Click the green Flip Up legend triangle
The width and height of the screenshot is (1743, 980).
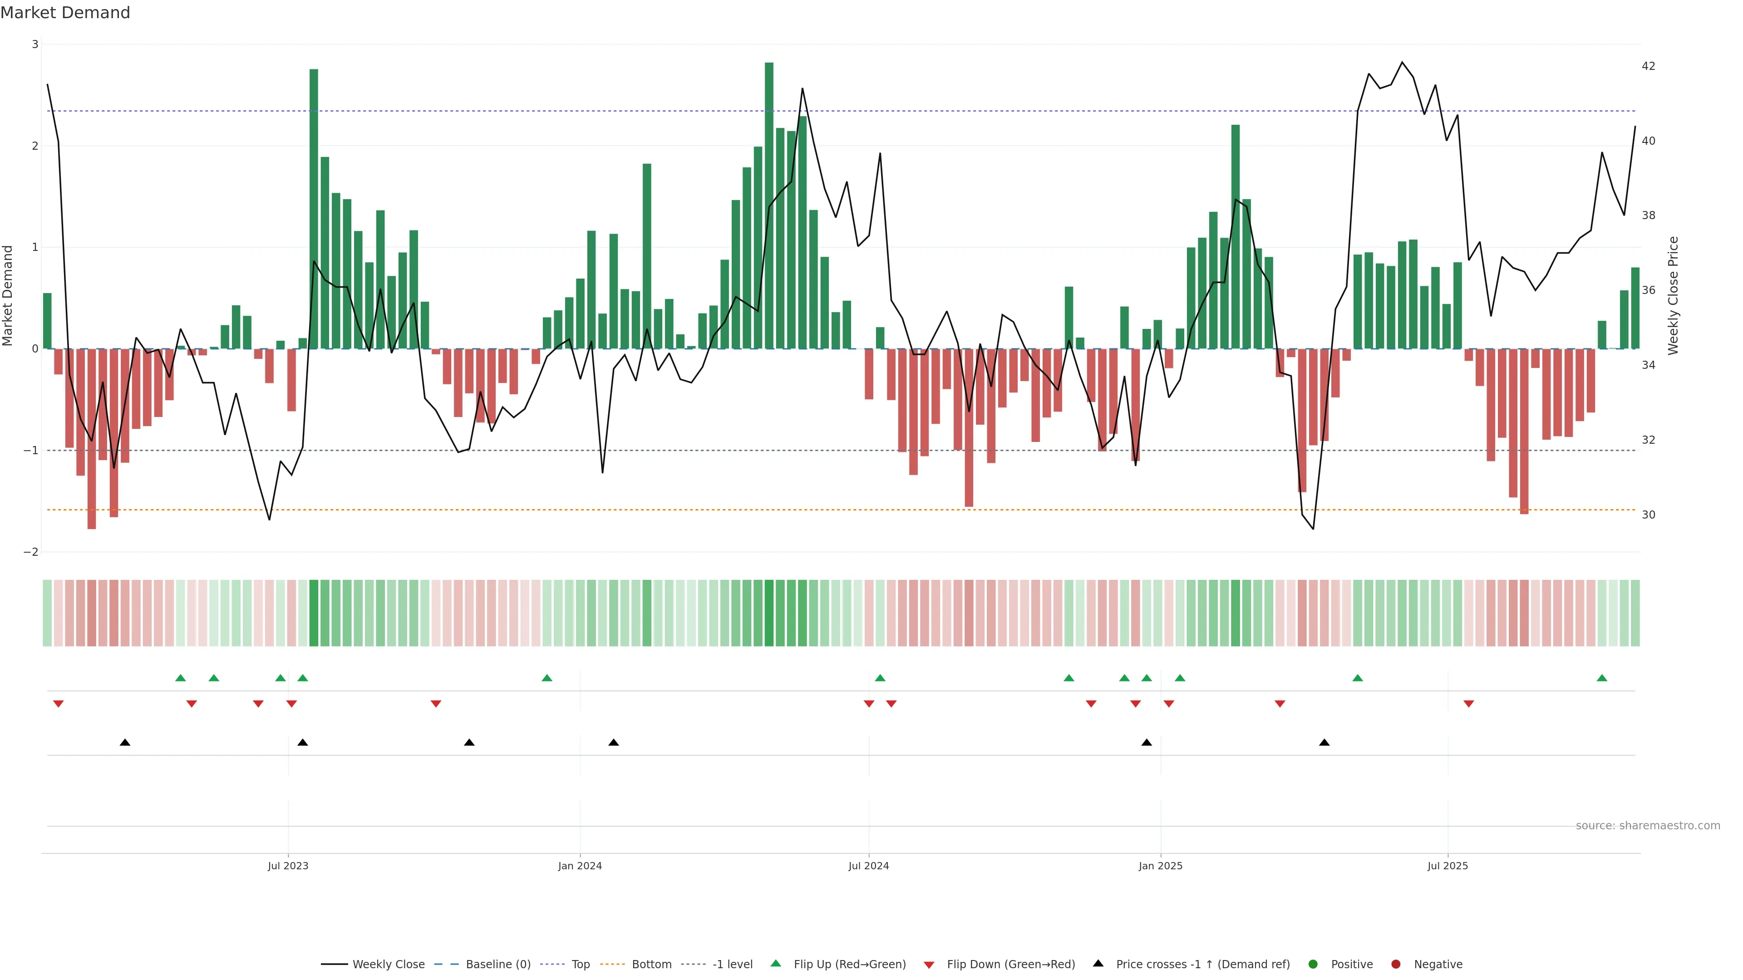776,963
